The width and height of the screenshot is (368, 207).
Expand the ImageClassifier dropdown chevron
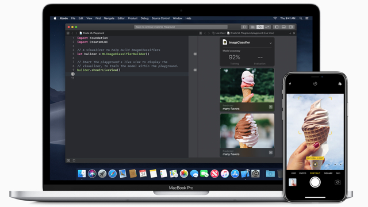point(270,43)
